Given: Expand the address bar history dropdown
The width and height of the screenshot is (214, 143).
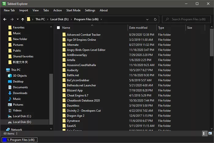Looking at the screenshot, I should coord(147,20).
